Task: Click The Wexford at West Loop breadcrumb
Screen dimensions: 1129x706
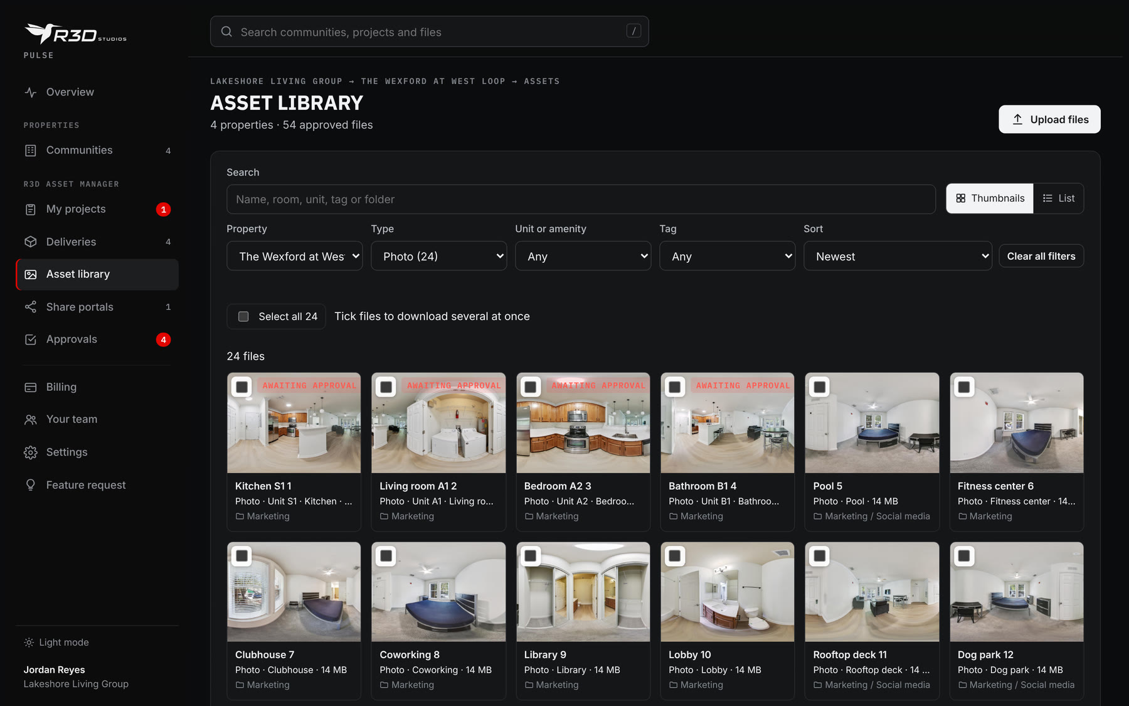Action: (433, 82)
